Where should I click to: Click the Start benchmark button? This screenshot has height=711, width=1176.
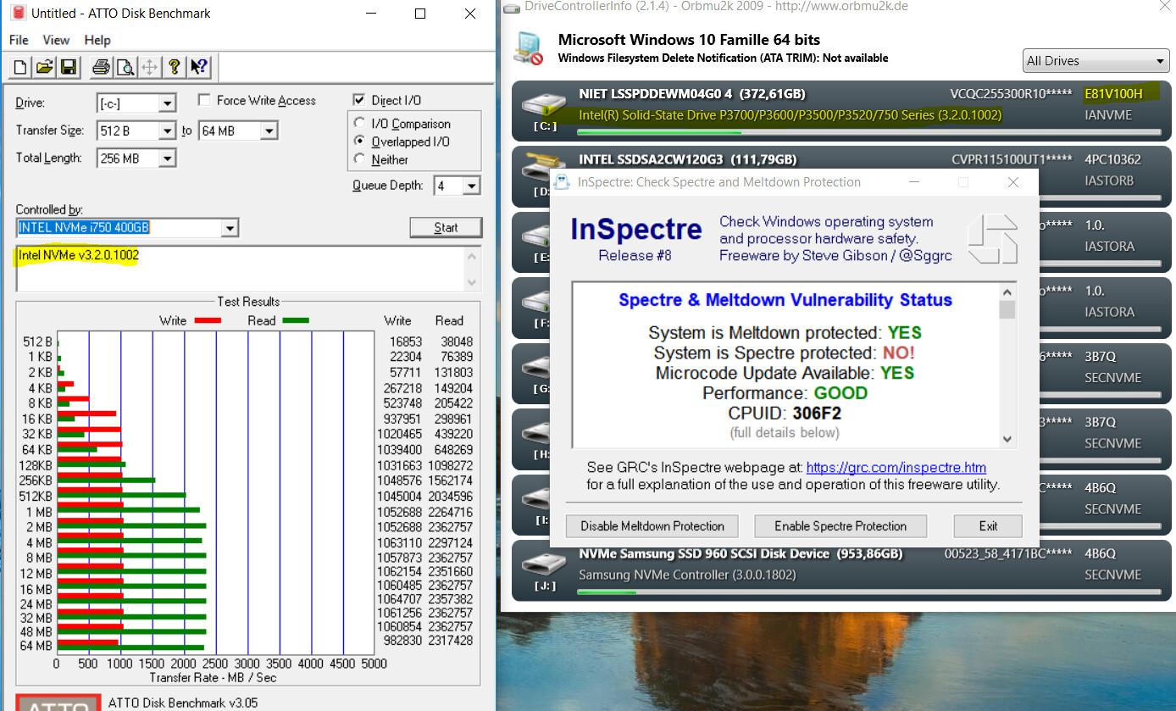click(x=446, y=227)
